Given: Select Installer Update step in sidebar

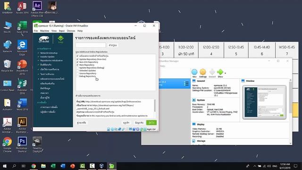Looking at the screenshot, I should tap(47, 57).
